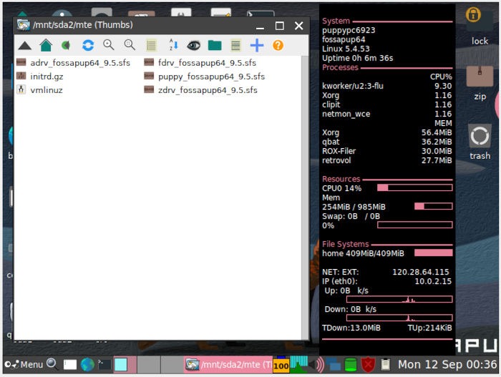Screen dimensions: 501x377
Task: Switch to the third virtual desktop
Action: coord(172,365)
